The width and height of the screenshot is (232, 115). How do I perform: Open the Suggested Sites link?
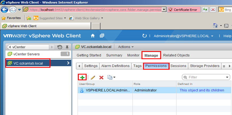point(50,18)
